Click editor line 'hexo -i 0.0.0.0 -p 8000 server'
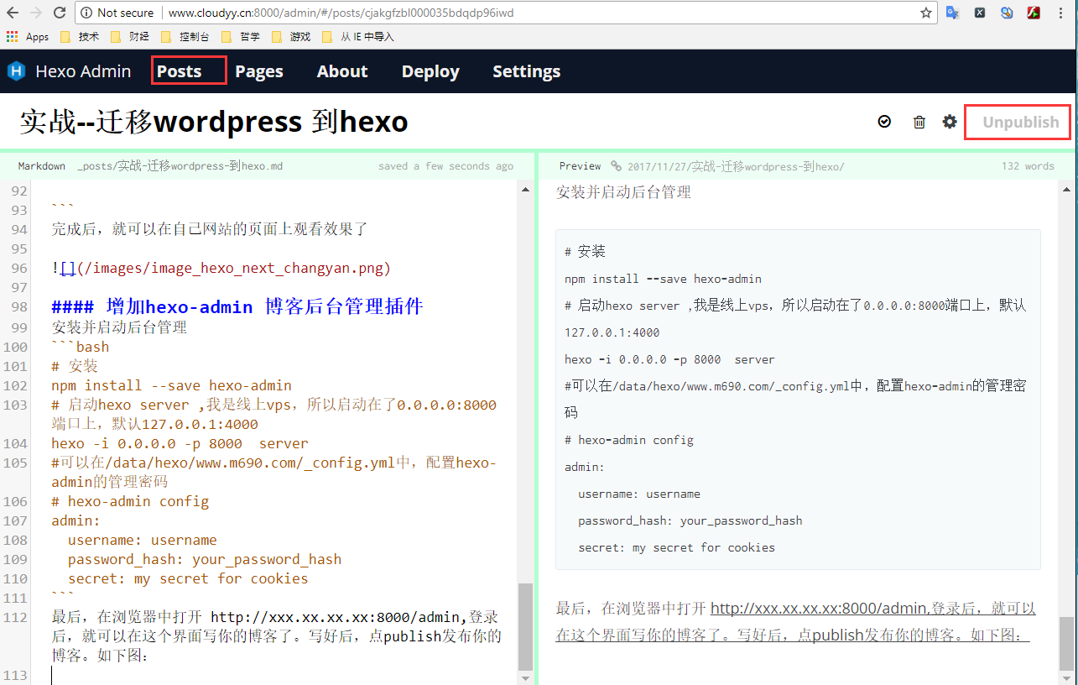The image size is (1078, 685). 180,443
